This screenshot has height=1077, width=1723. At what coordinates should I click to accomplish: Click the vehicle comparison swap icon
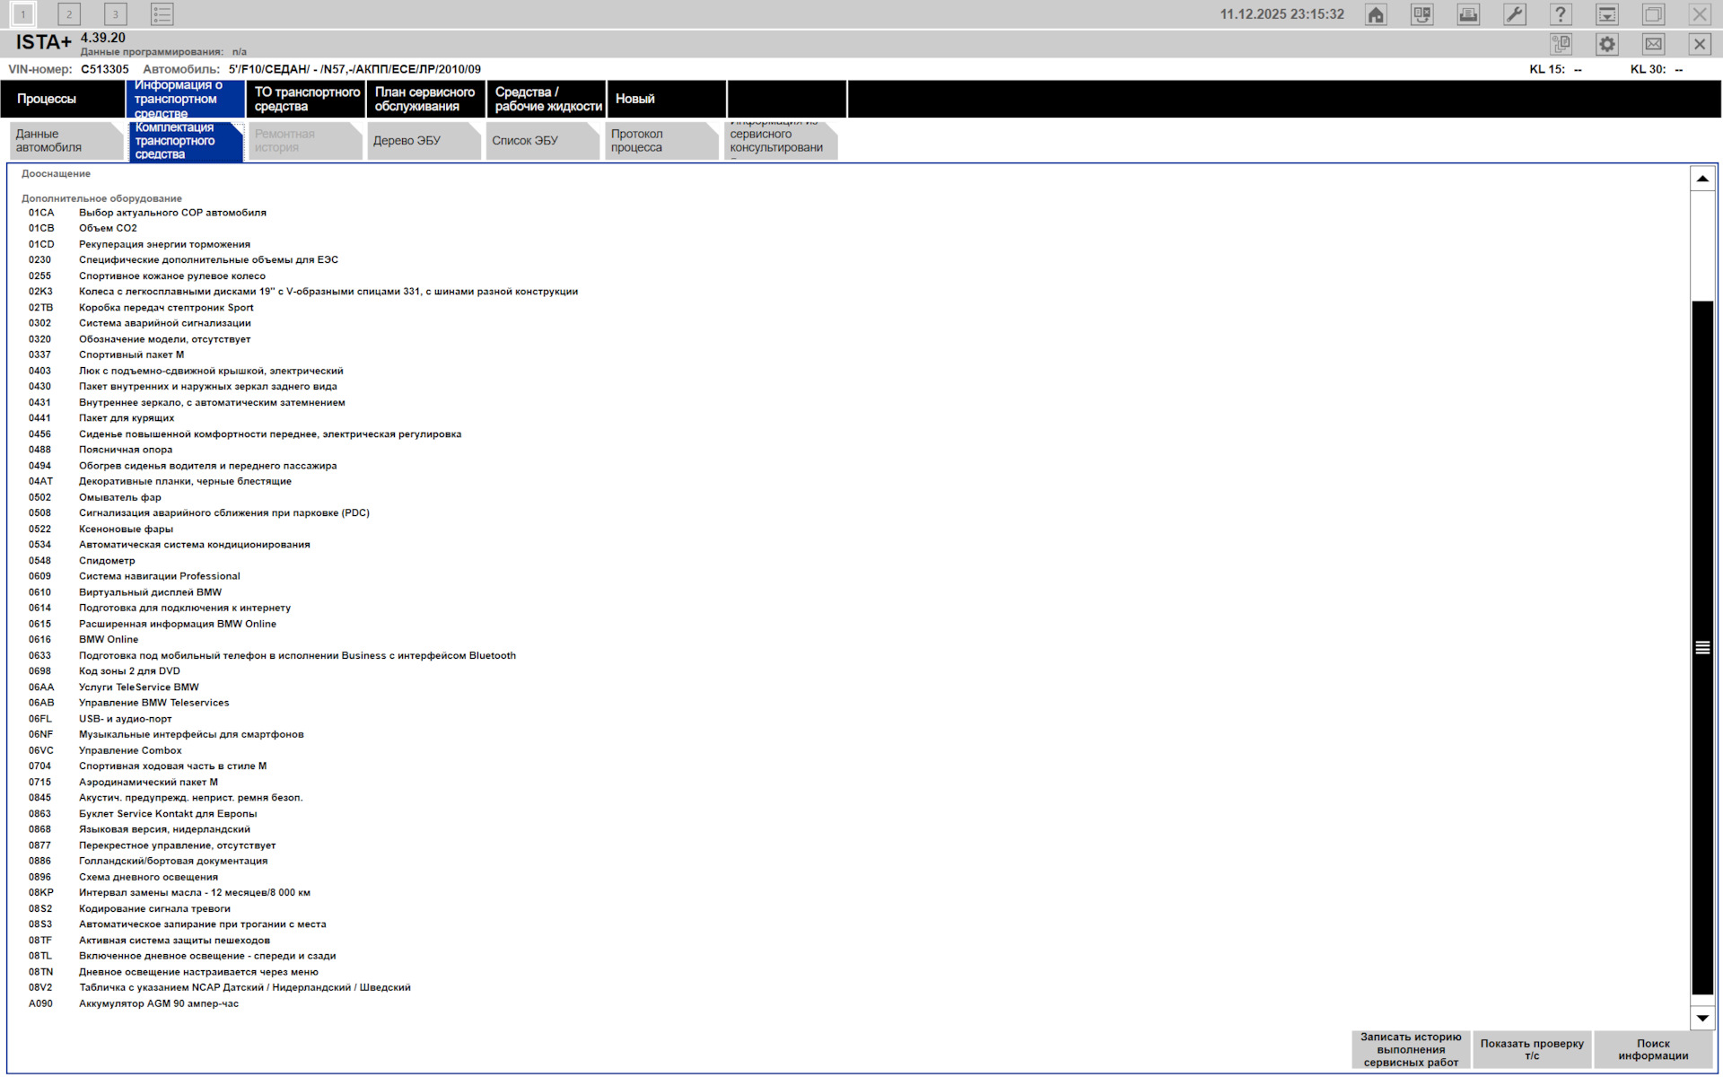[1422, 14]
